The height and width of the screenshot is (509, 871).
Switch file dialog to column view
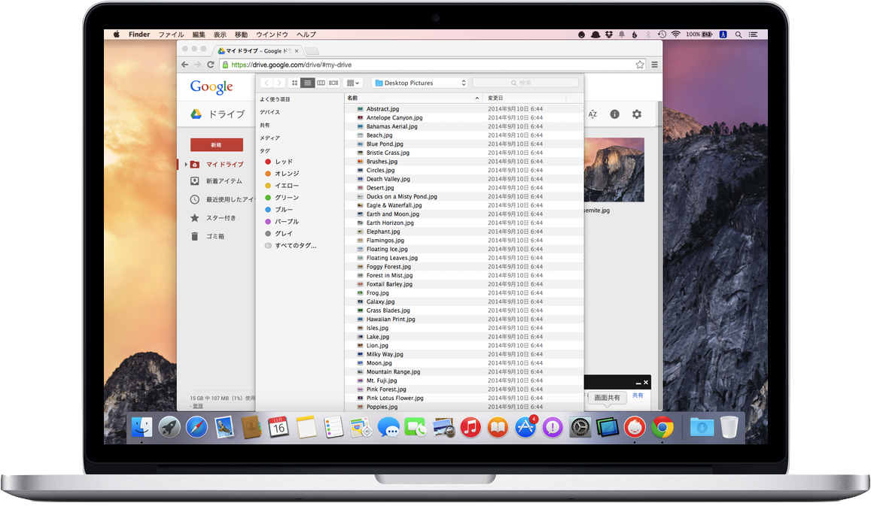click(x=321, y=83)
